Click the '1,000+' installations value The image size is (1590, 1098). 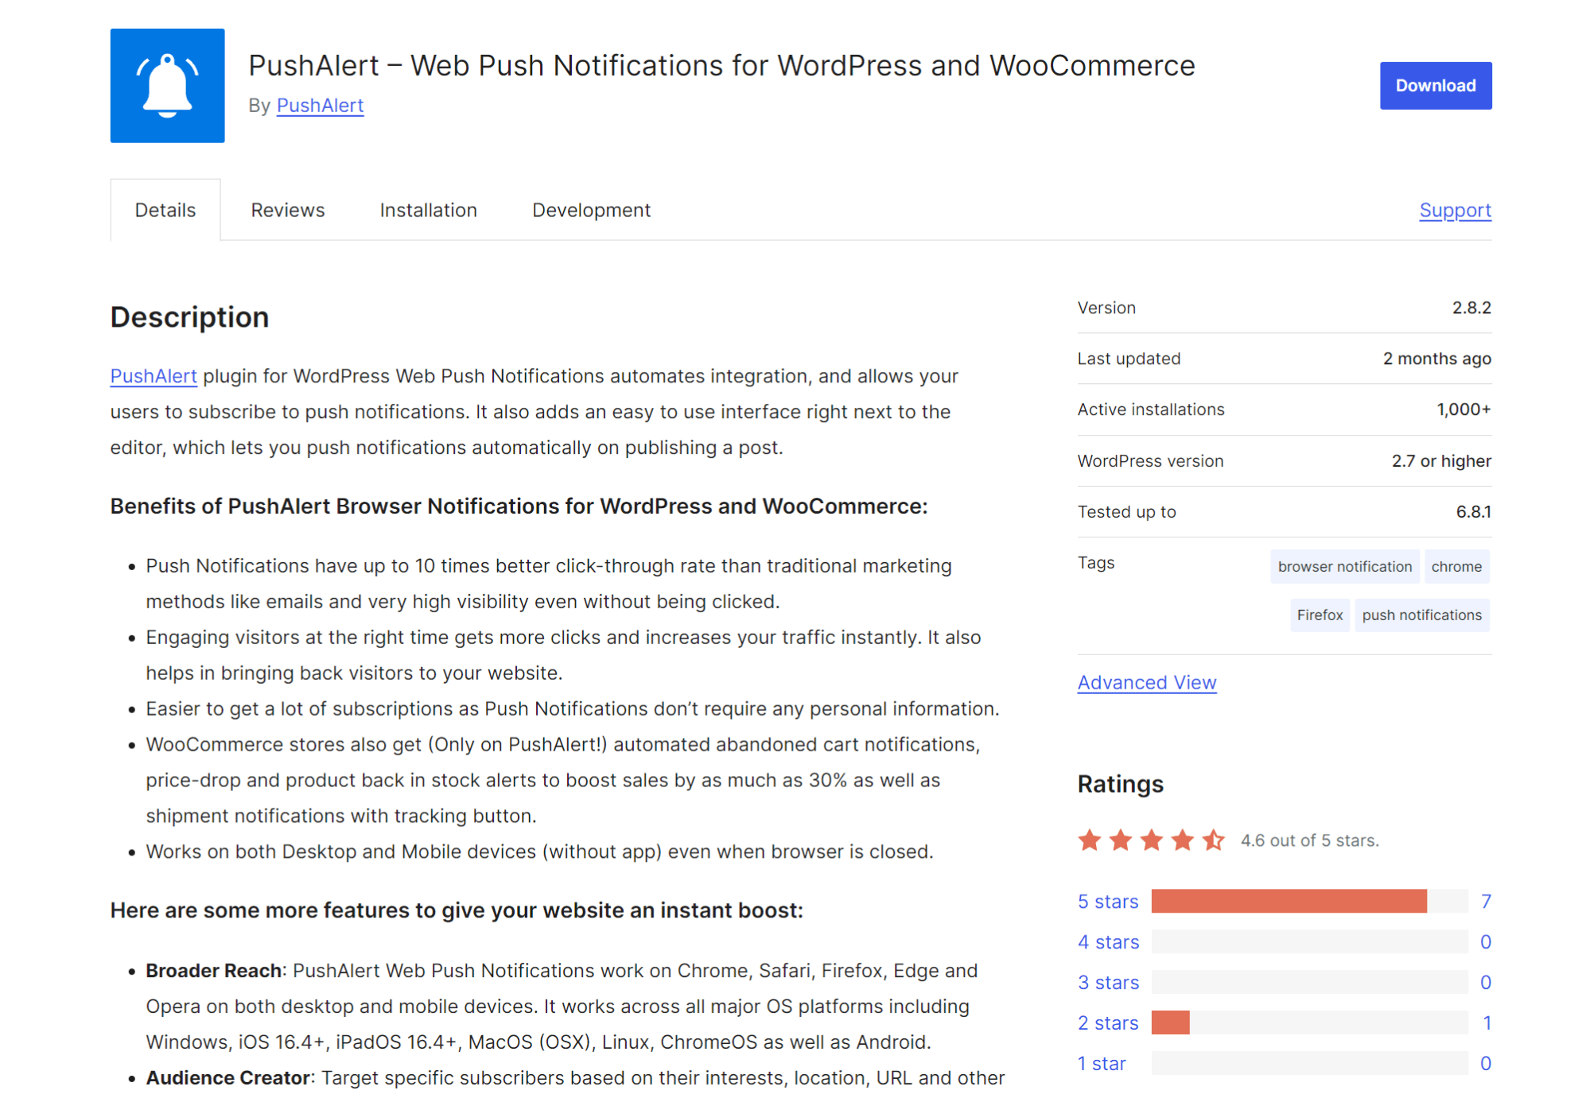pyautogui.click(x=1463, y=409)
